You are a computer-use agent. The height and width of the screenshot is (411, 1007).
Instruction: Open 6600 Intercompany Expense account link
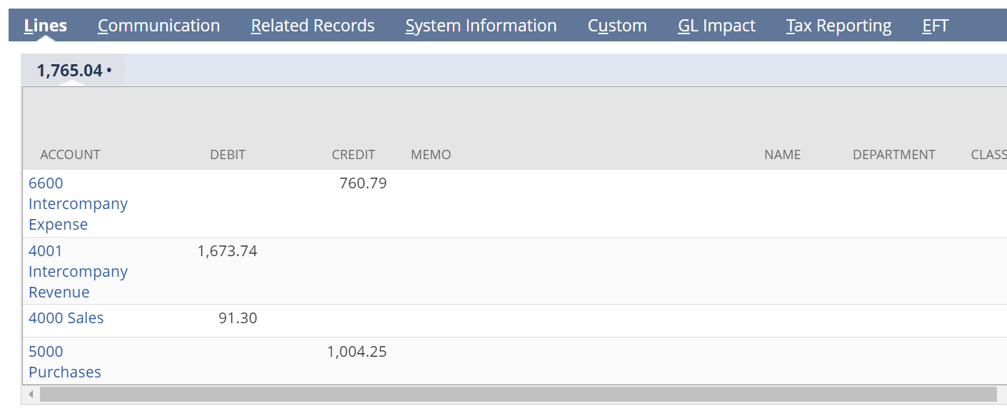click(x=78, y=203)
